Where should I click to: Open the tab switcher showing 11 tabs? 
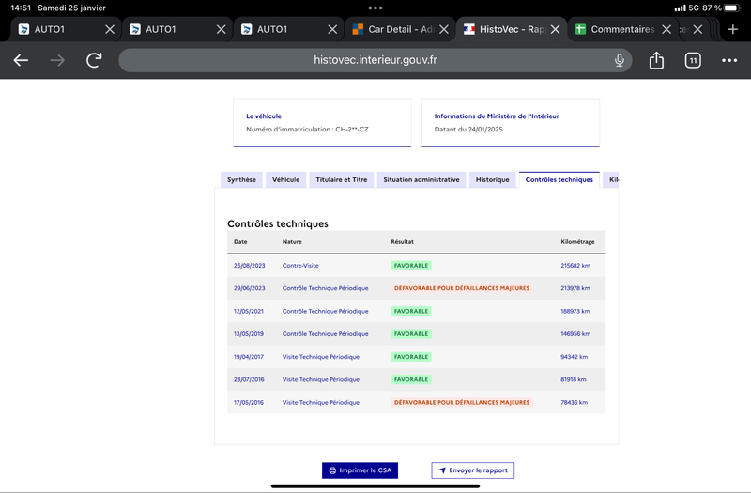click(693, 60)
